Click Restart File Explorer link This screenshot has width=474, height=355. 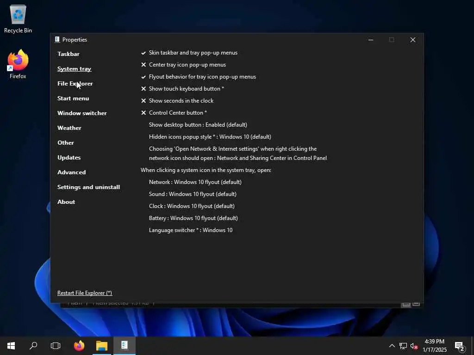tap(85, 293)
